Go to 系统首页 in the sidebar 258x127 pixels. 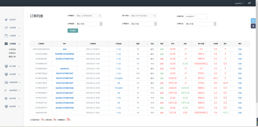(12, 20)
